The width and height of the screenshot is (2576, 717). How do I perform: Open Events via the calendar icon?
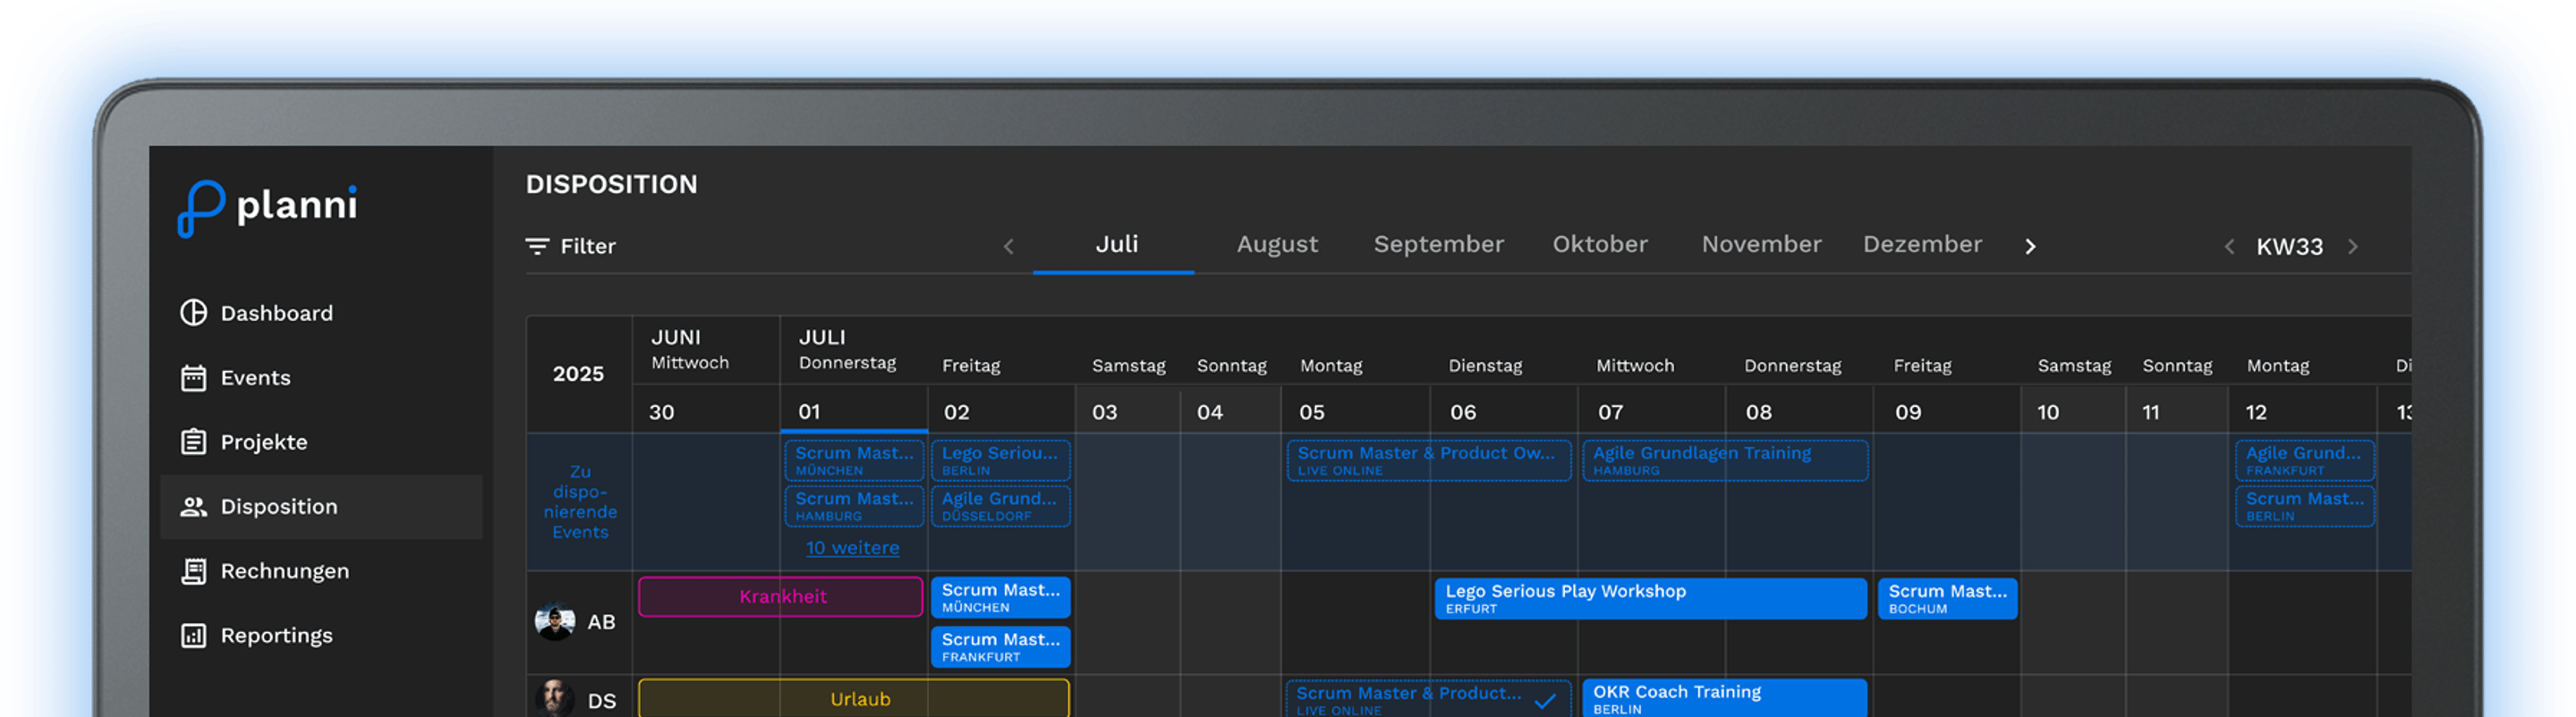(x=193, y=377)
